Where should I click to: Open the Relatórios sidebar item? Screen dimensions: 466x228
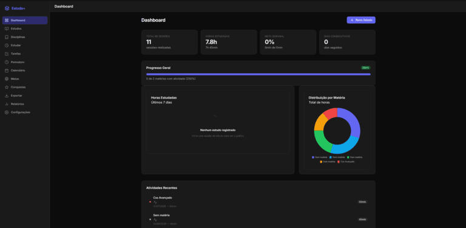25,104
